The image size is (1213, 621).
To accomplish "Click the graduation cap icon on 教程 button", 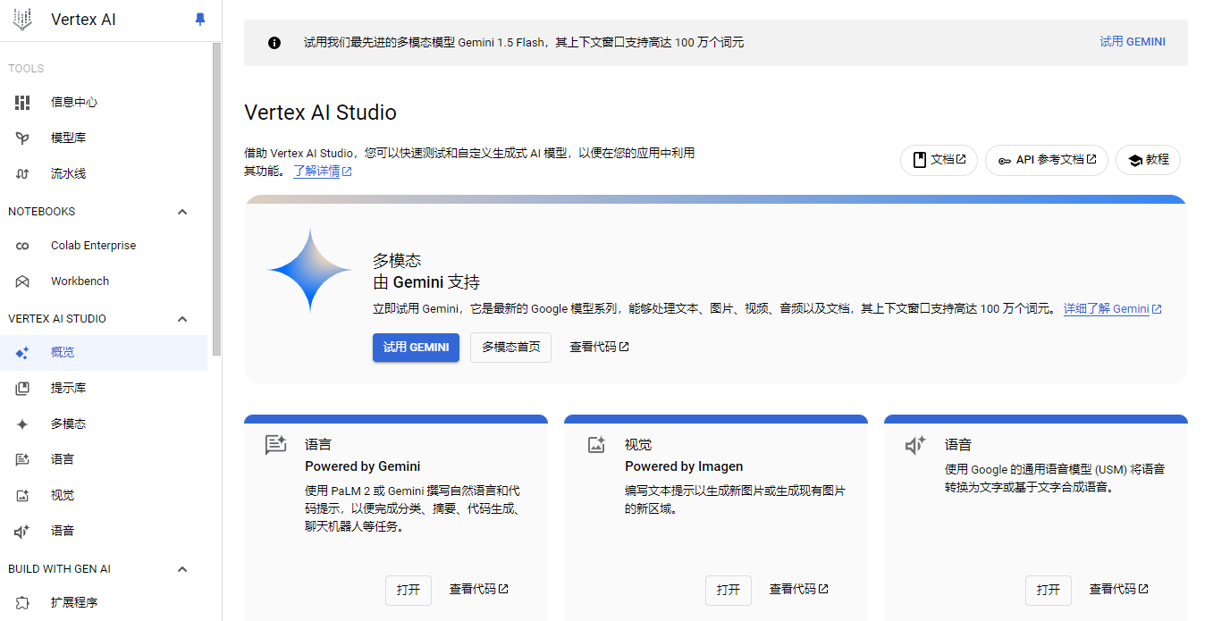I will pos(1135,161).
